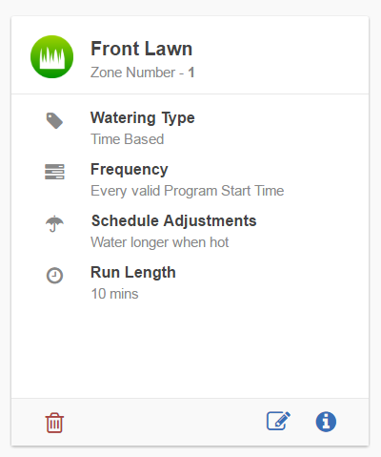Click the Zone Number - 1 subtitle
Image resolution: width=381 pixels, height=457 pixels.
(x=143, y=73)
